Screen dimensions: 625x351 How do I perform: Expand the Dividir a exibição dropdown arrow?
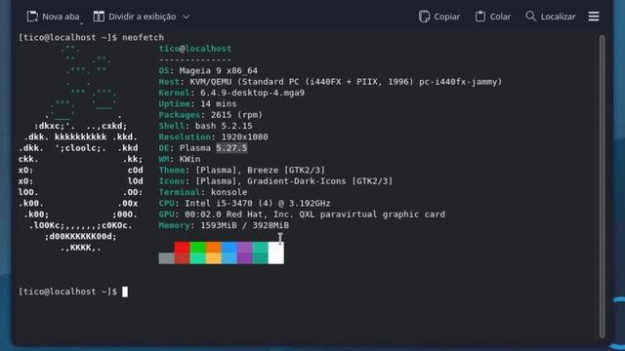(186, 17)
